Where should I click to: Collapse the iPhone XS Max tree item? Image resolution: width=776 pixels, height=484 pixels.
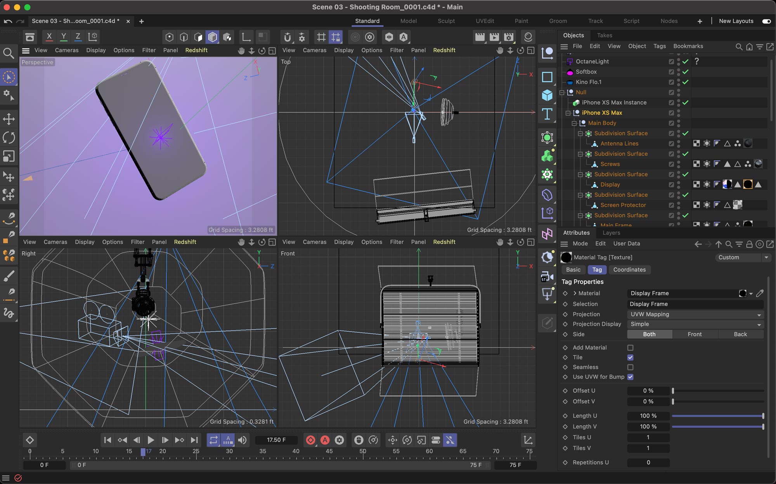click(x=568, y=113)
